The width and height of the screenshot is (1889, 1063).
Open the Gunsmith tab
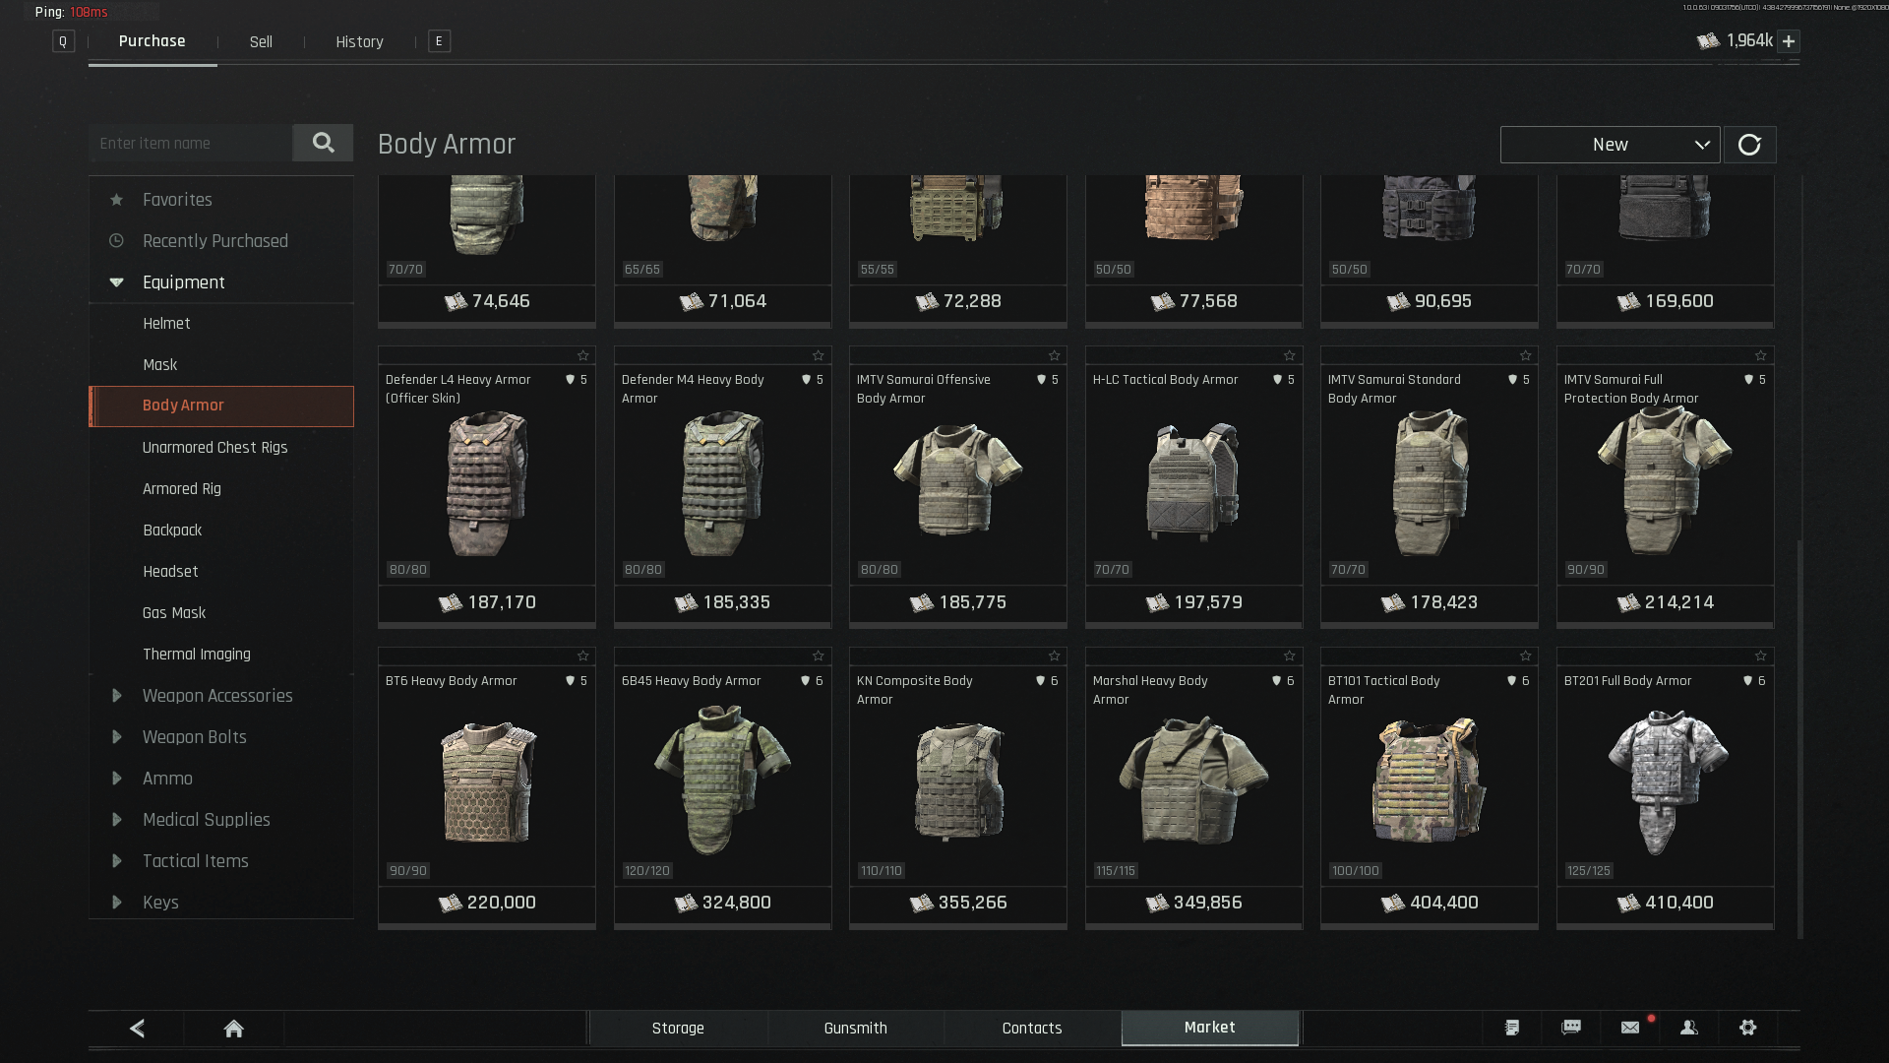855,1028
